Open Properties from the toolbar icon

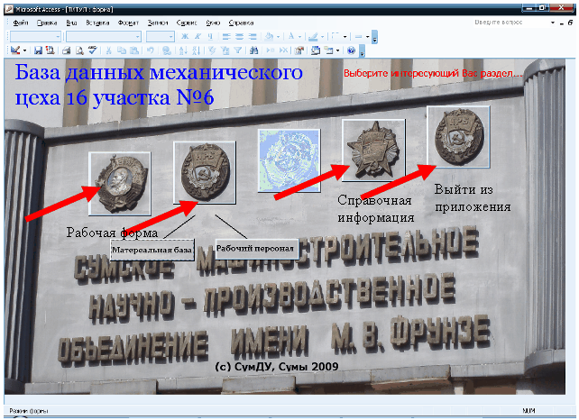299,50
